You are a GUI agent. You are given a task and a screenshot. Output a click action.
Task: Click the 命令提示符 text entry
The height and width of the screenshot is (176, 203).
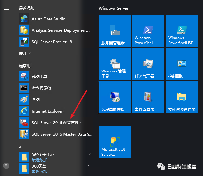tap(42, 88)
